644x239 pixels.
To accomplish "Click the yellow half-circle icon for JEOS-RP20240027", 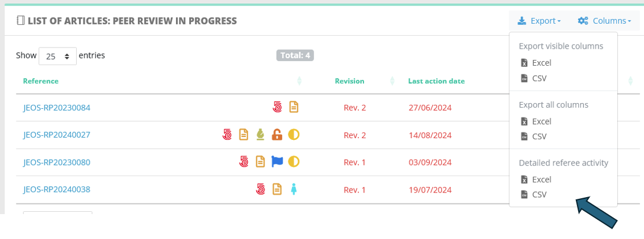I will click(x=294, y=135).
